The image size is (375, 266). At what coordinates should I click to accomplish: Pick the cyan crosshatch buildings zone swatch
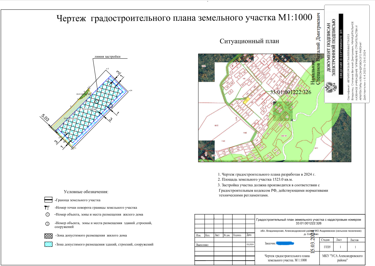coord(49,244)
